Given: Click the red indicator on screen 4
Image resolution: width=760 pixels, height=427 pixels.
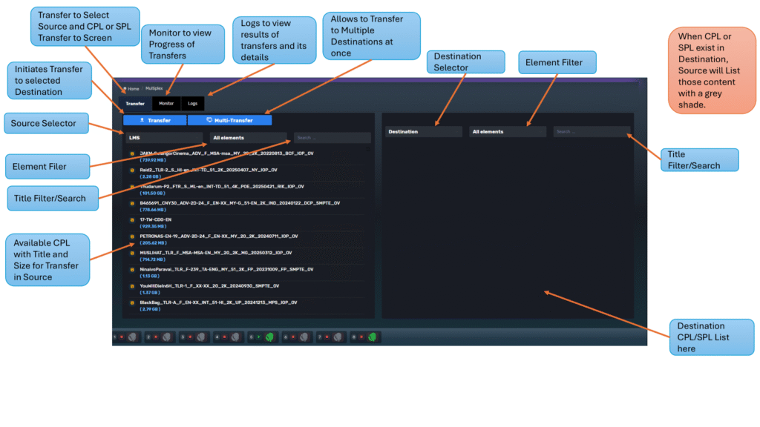Looking at the screenshot, I should 223,337.
